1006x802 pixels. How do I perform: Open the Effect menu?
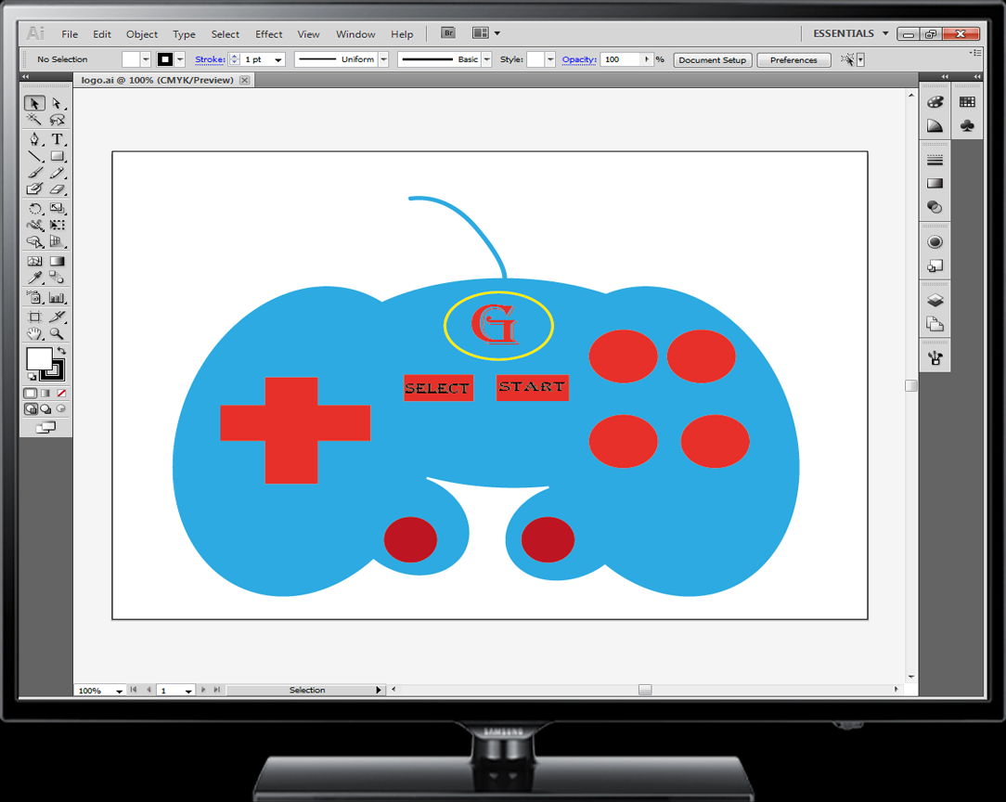pyautogui.click(x=268, y=34)
